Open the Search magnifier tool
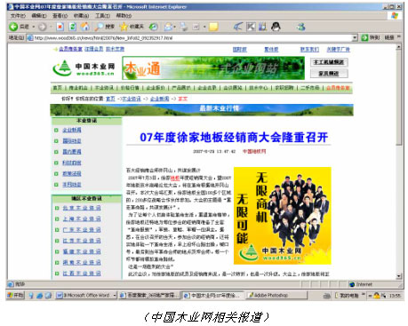 (x=99, y=27)
